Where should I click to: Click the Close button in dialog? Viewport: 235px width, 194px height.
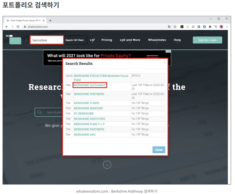click(159, 150)
